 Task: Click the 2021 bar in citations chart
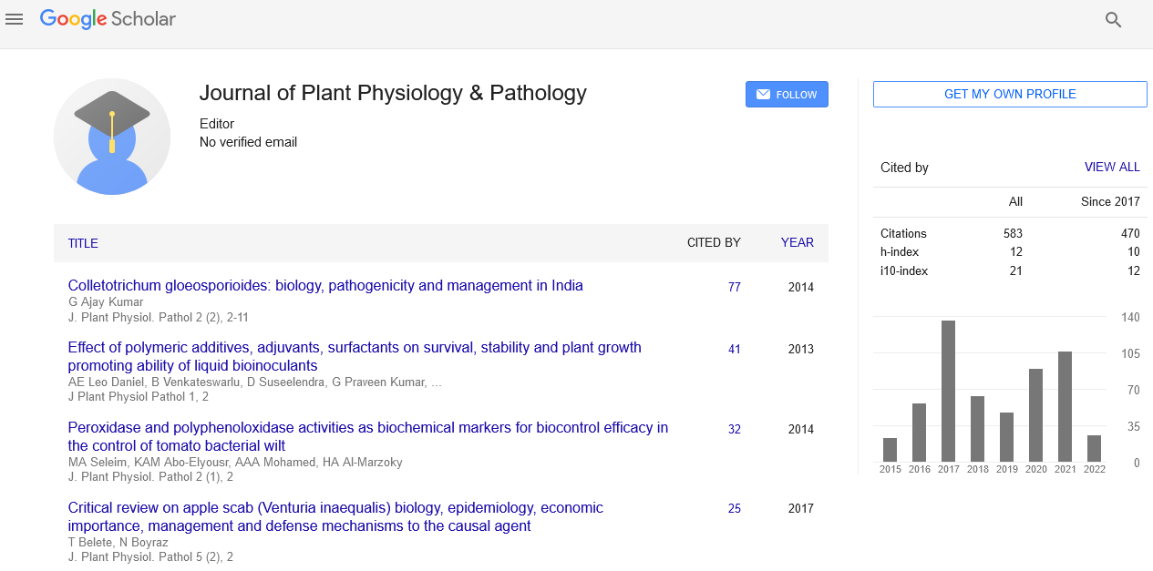point(1065,406)
